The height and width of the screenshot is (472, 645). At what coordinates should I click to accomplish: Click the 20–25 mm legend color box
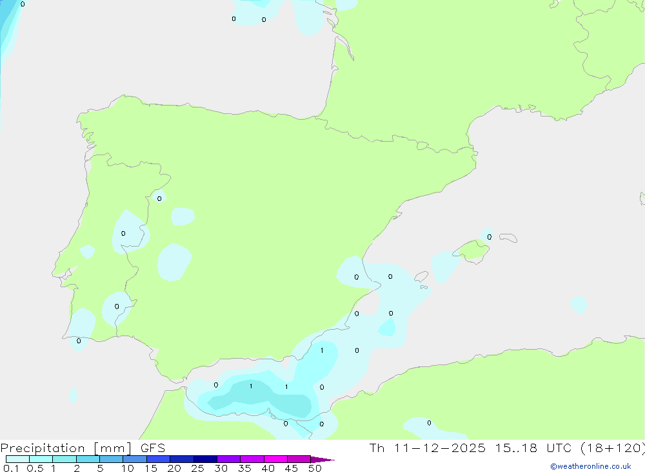point(182,459)
